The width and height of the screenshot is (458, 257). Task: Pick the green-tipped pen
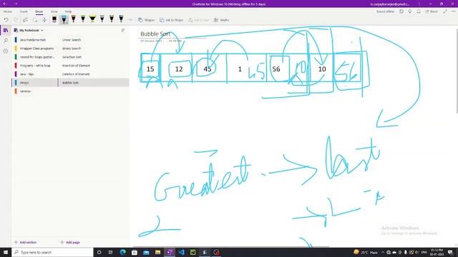tap(83, 19)
